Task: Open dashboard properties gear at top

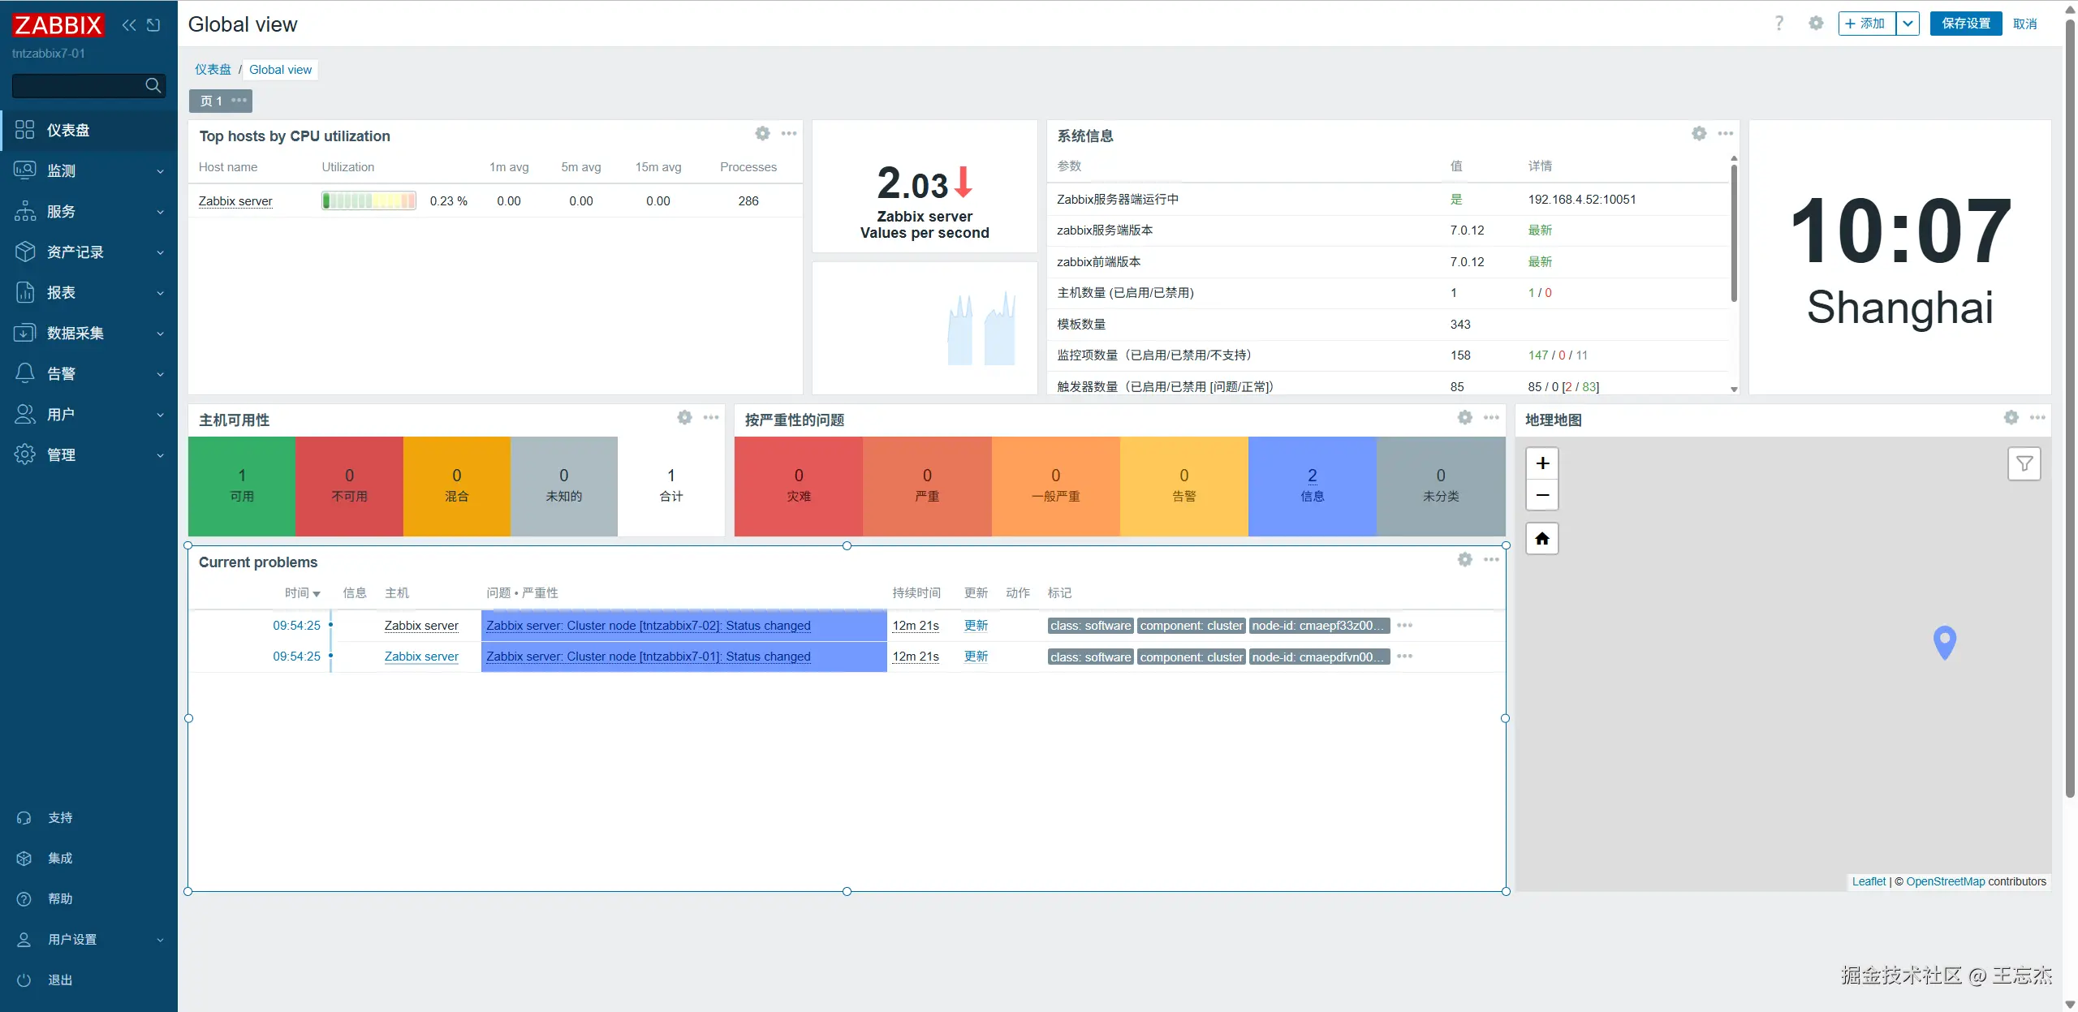Action: 1816,24
